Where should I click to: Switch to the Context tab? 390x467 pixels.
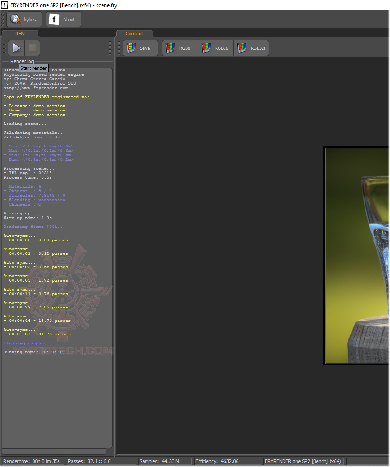[x=134, y=34]
